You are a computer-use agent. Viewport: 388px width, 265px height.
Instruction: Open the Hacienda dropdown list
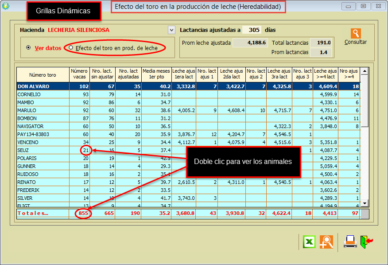pyautogui.click(x=171, y=30)
